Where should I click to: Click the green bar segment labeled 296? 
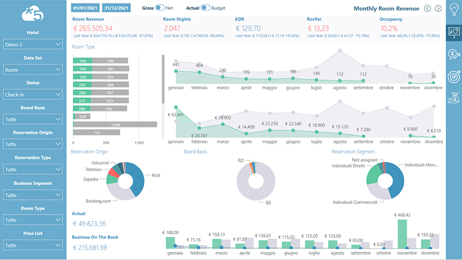click(x=83, y=61)
